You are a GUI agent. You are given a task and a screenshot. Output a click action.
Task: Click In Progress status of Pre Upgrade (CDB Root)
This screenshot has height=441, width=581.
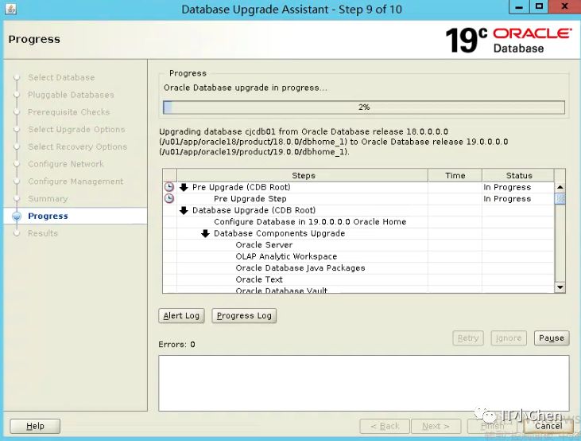507,187
